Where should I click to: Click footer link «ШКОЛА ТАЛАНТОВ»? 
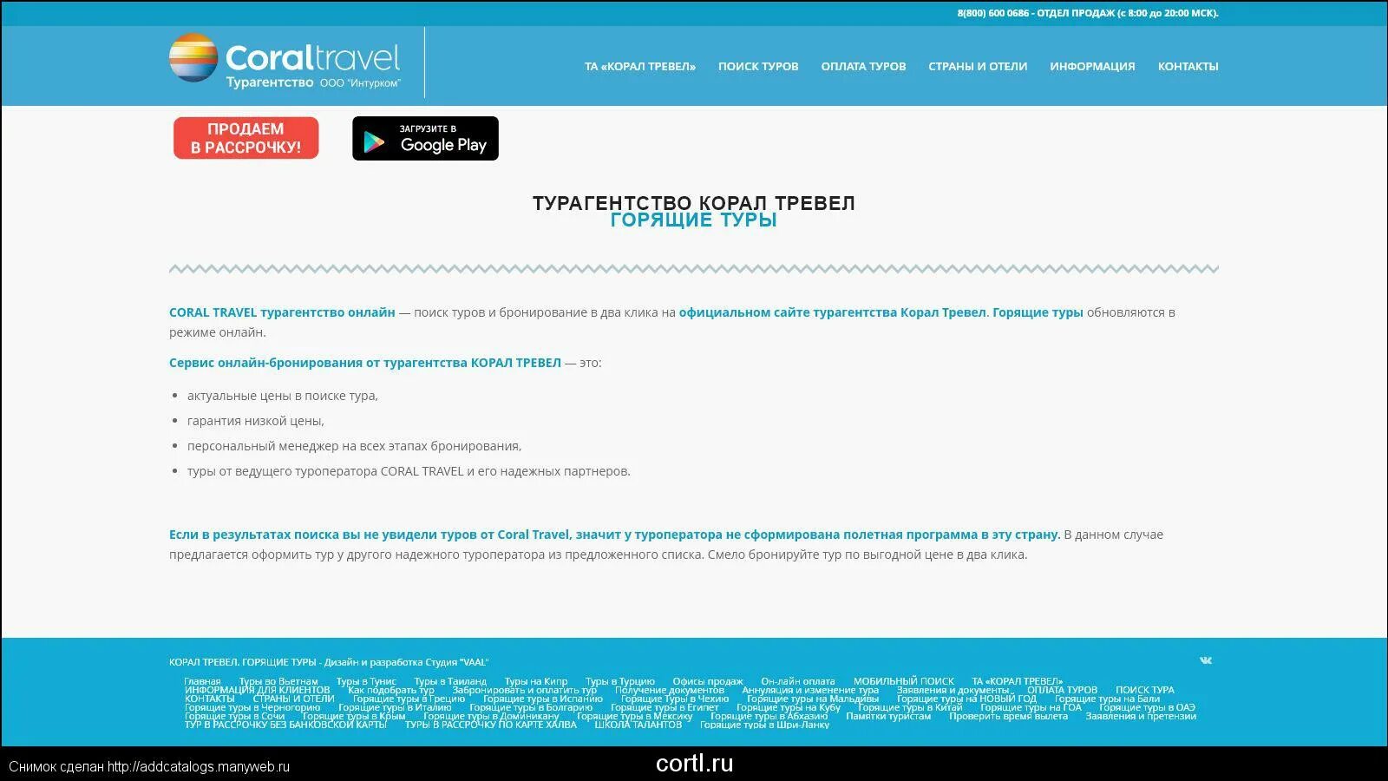coord(638,725)
